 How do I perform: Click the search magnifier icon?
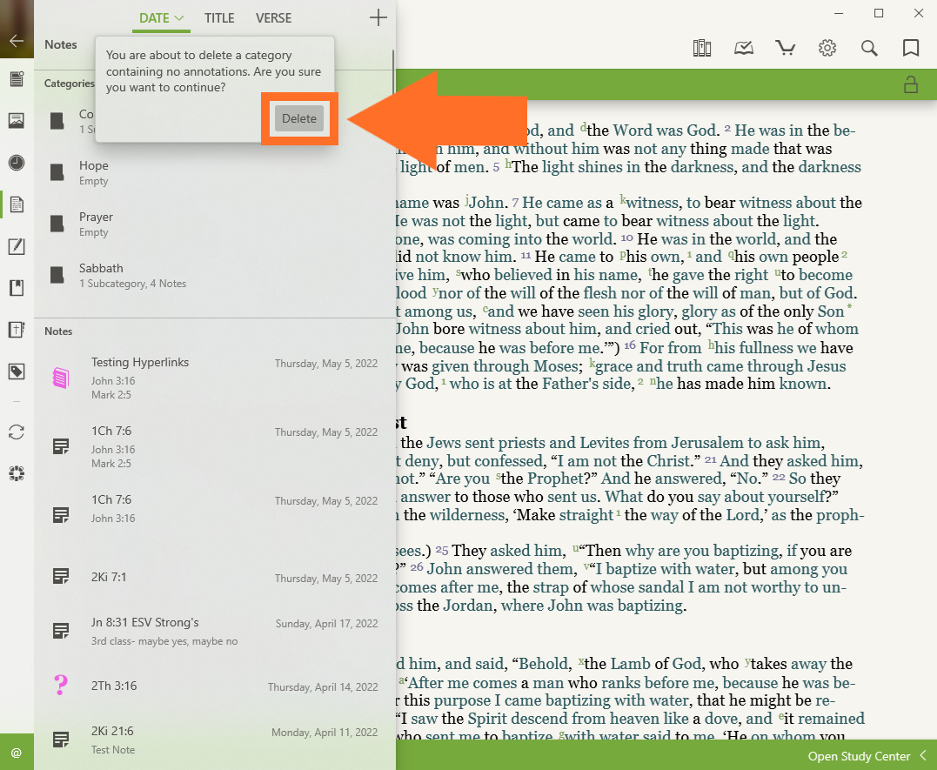869,48
